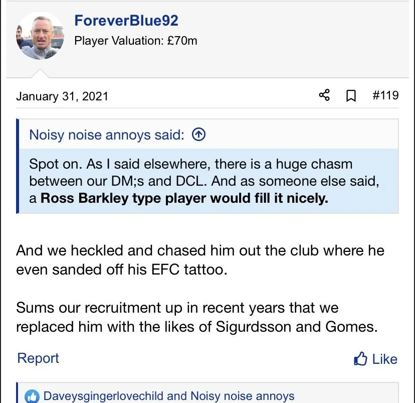The height and width of the screenshot is (403, 415).
Task: Click the January 31, 2021 post date
Action: [62, 96]
